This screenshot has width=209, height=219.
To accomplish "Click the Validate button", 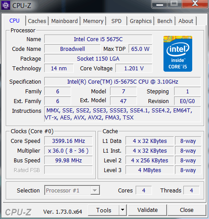I will click(148, 210).
